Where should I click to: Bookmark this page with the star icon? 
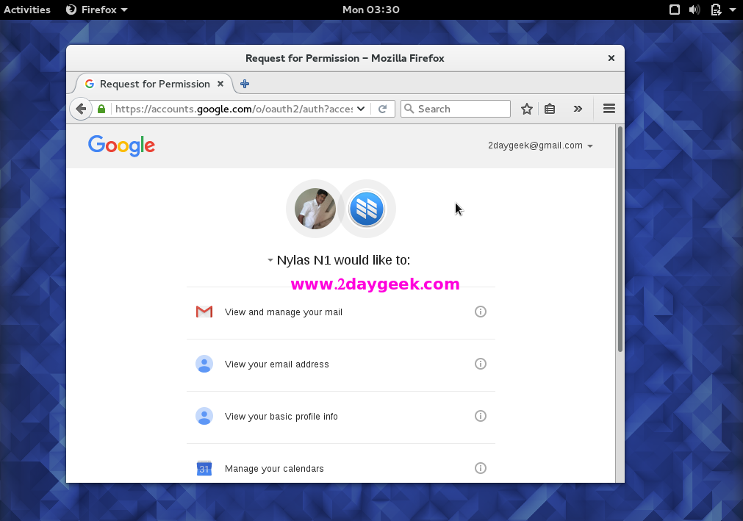[x=526, y=109]
